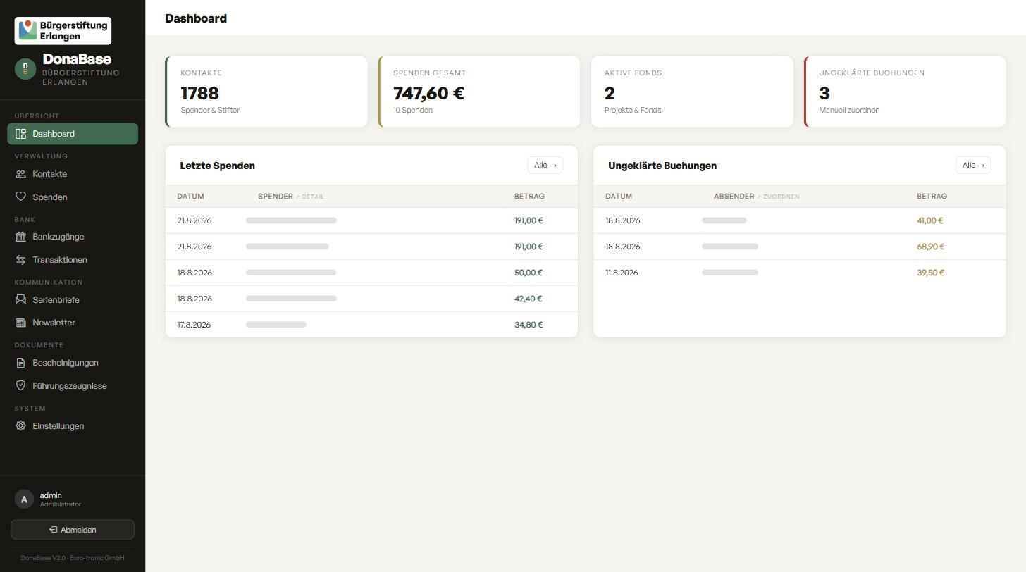Click the DonaBase V2.0 footer text
Screen dimensions: 1026x572
[73, 558]
